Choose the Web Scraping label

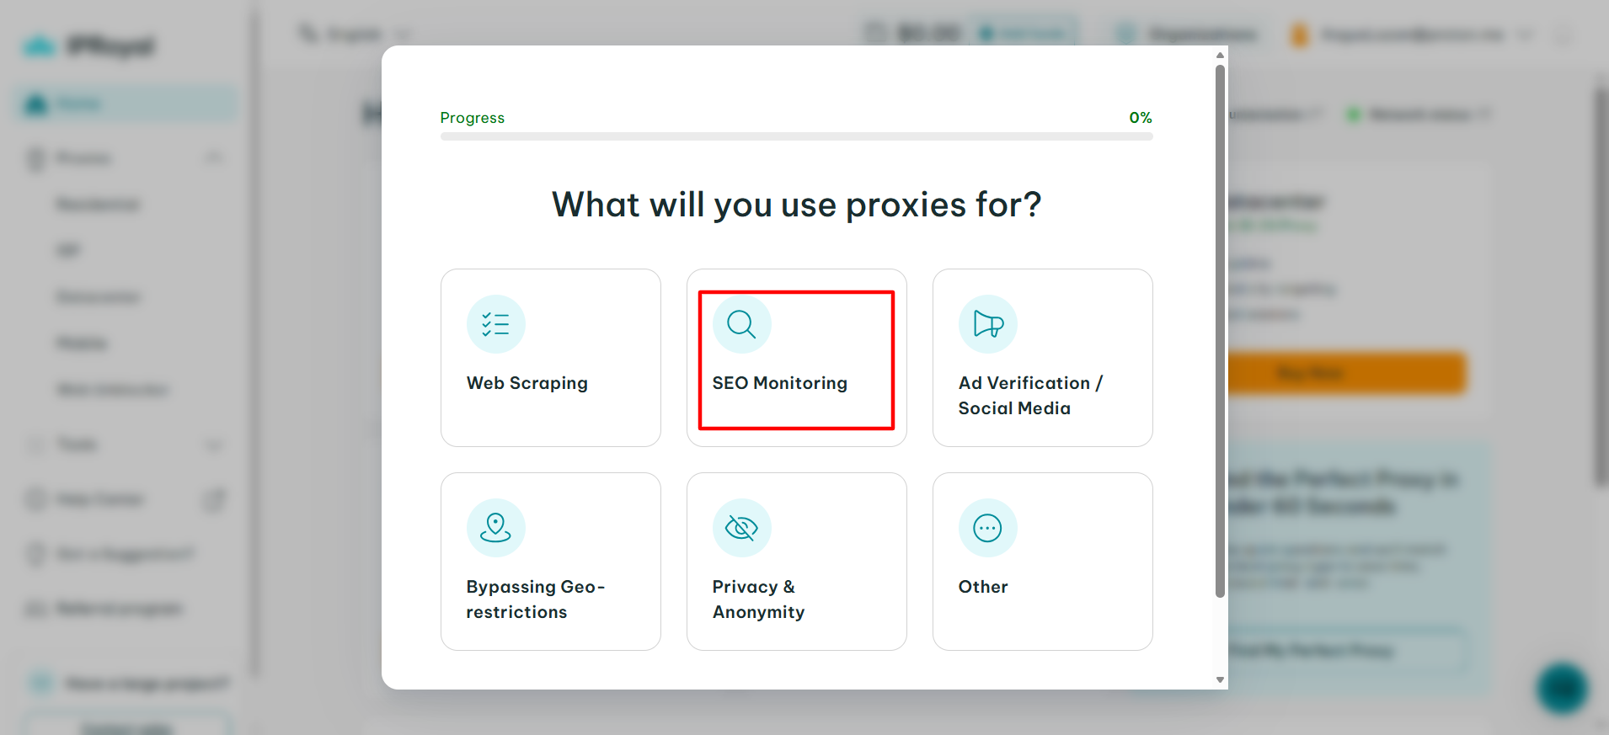click(x=527, y=383)
